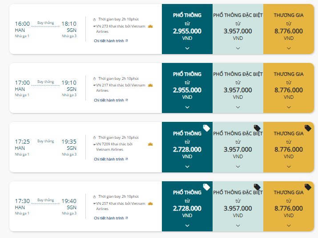
Task: Expand the Phổ Thông chevron on the 17:30 flight
Action: click(187, 226)
